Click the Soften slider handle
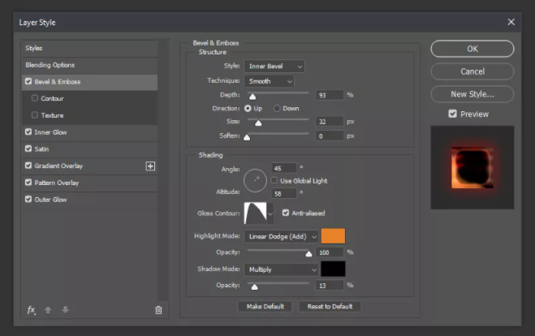 tap(247, 137)
